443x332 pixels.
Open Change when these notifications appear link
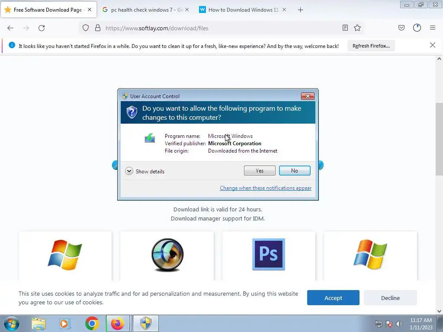coord(266,188)
